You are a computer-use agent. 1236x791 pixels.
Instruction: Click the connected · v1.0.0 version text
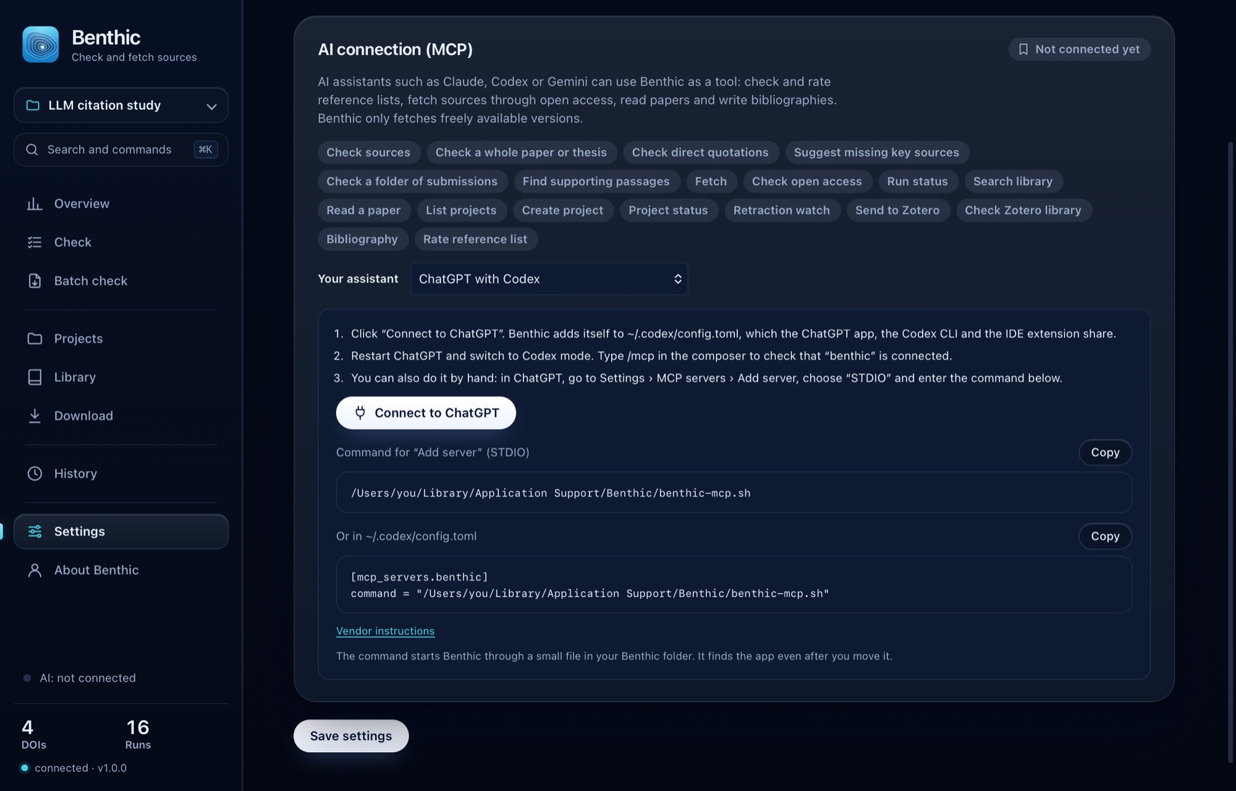point(81,768)
